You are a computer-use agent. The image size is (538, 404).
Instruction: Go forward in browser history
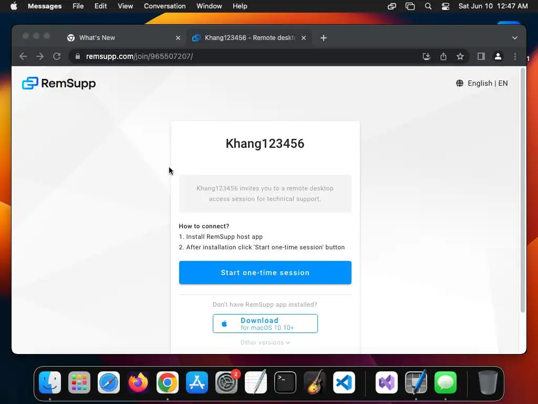40,56
